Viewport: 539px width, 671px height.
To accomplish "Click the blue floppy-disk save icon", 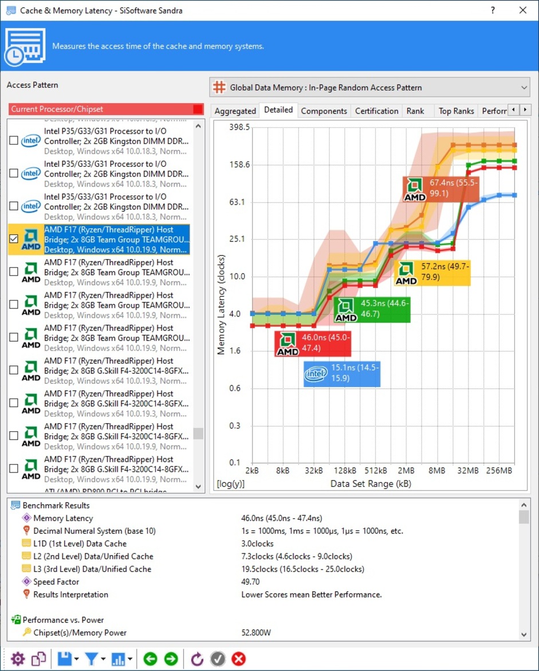I will pos(65,658).
